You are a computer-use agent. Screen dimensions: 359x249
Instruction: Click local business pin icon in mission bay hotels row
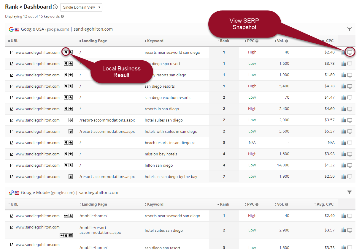(66, 154)
